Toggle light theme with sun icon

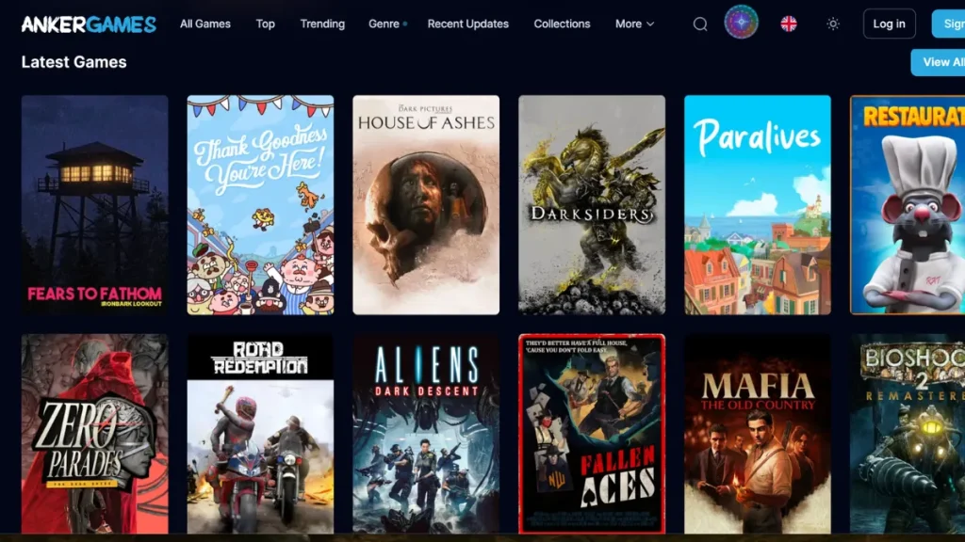tap(833, 24)
